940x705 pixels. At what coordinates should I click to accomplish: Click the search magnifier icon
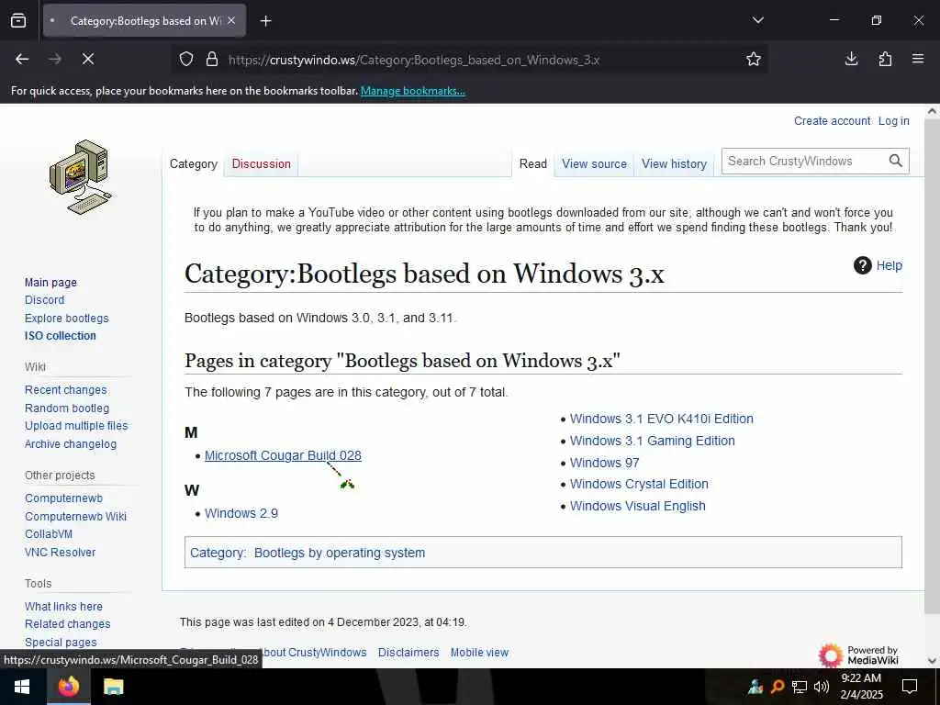896,161
